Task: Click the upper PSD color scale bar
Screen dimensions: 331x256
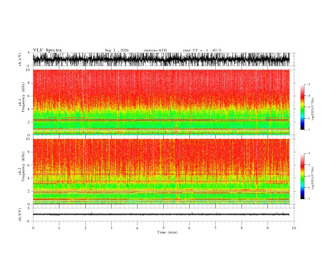Action: tap(302, 107)
